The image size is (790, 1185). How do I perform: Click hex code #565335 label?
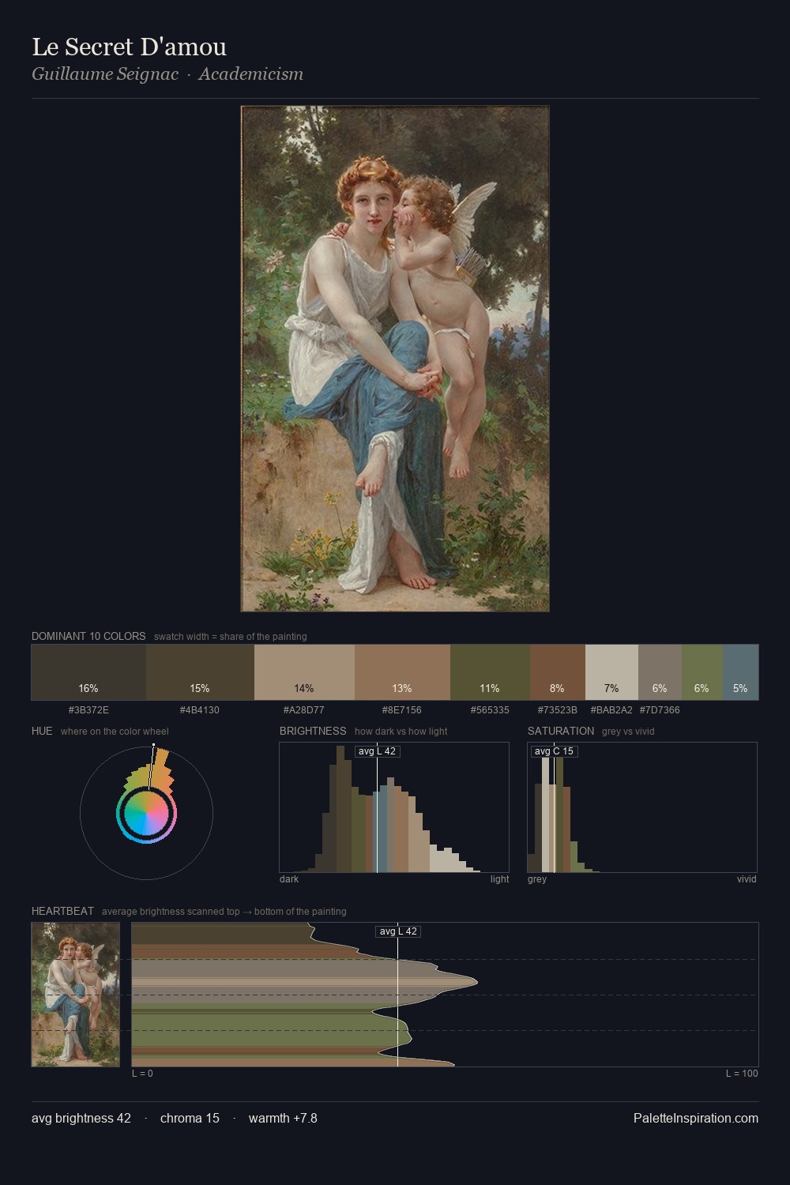pyautogui.click(x=490, y=710)
